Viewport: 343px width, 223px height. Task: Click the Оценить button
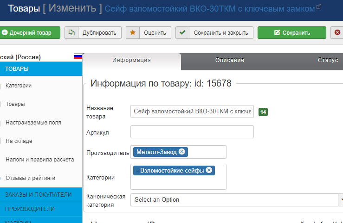tap(149, 33)
